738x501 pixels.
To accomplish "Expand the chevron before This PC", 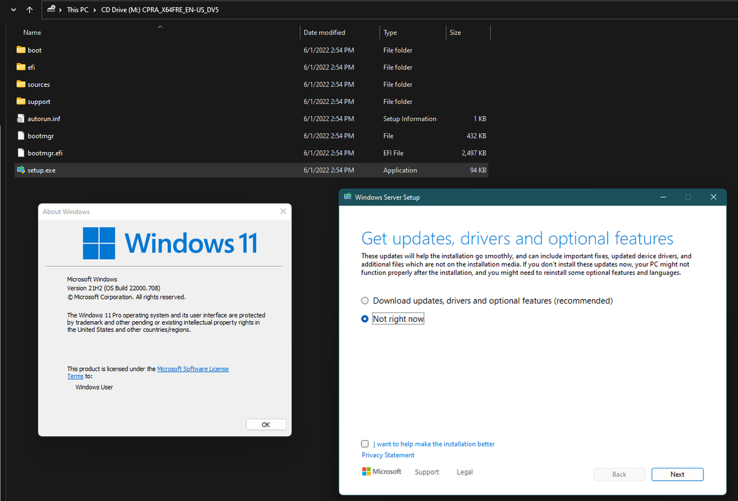I will [60, 9].
